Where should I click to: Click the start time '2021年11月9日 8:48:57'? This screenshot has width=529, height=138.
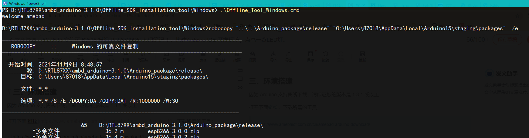pos(70,65)
